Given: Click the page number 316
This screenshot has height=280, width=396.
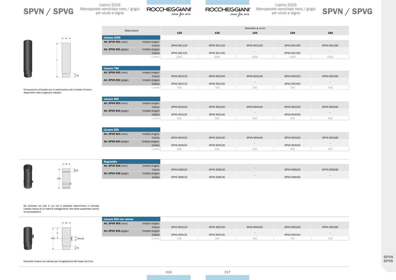Looking at the screenshot, I should click(x=169, y=272).
